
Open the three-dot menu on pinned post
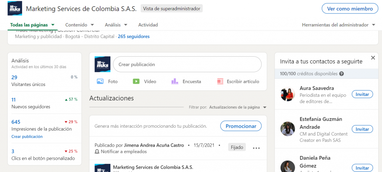256,148
